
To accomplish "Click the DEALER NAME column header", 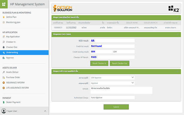I will (132, 23).
